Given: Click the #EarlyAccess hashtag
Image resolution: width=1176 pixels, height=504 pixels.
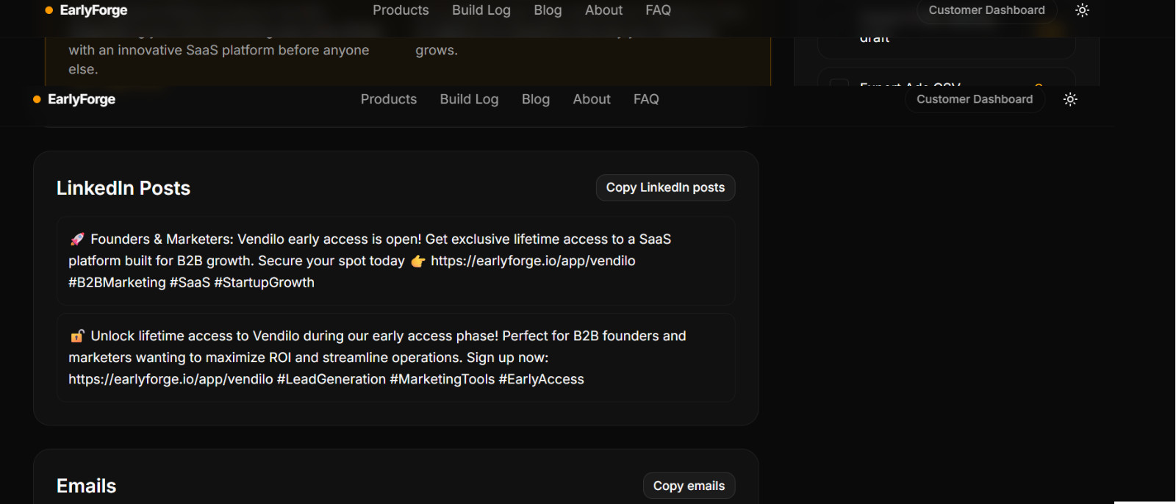Looking at the screenshot, I should tap(542, 379).
